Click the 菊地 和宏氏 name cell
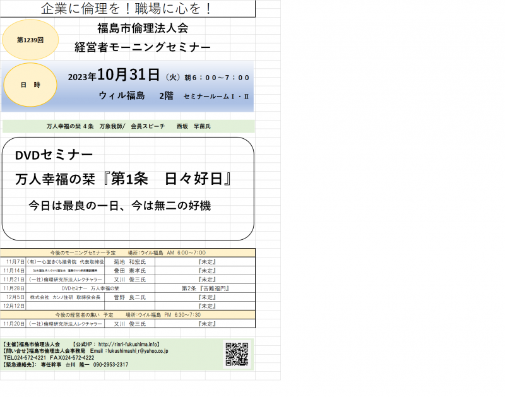 click(129, 261)
